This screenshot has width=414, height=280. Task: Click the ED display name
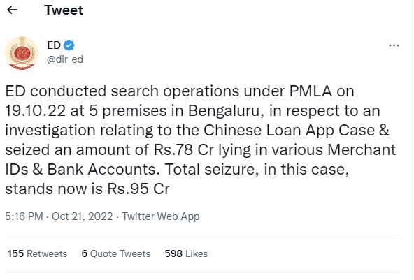click(54, 45)
